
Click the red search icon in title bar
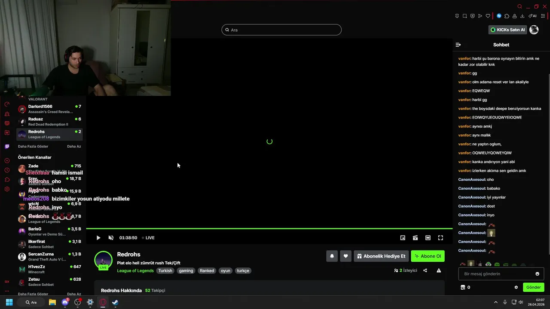point(519,6)
